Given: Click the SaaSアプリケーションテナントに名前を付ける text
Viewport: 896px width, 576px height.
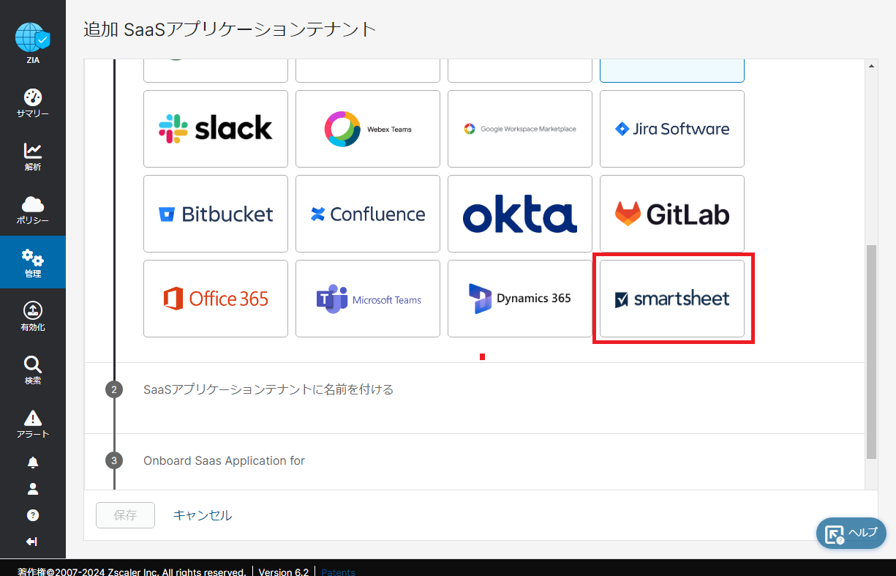Looking at the screenshot, I should (x=268, y=389).
